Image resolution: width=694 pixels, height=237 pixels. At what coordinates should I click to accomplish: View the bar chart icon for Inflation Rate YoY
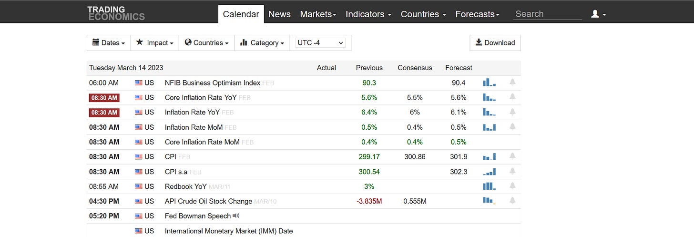[x=490, y=112]
